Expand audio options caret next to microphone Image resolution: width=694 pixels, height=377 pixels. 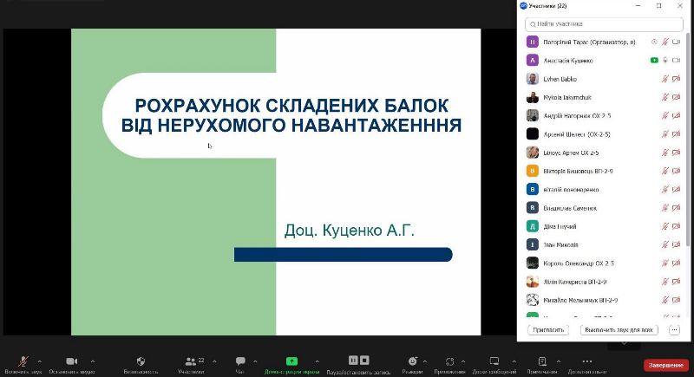coord(39,361)
